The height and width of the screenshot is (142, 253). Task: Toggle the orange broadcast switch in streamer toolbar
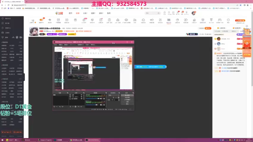pyautogui.click(x=41, y=20)
